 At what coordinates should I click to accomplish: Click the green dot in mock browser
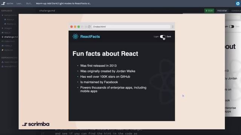coord(79,27)
